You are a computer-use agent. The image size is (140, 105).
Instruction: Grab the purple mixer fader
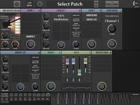pyautogui.click(x=67, y=62)
